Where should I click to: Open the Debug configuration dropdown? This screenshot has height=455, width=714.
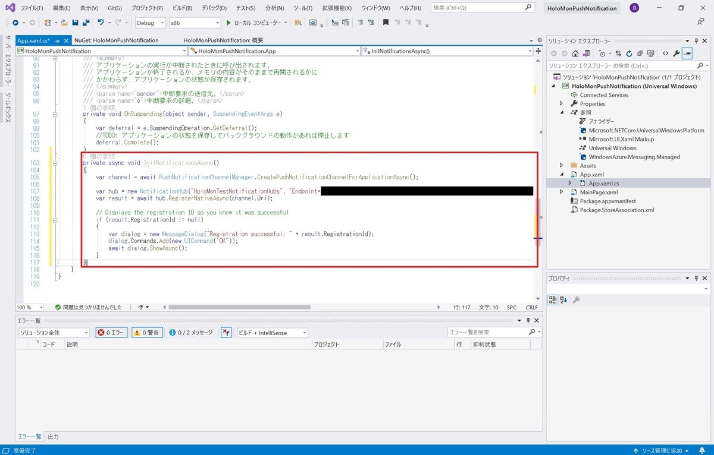(151, 23)
